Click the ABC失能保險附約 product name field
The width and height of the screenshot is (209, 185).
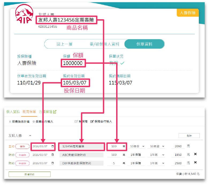pos(81,155)
